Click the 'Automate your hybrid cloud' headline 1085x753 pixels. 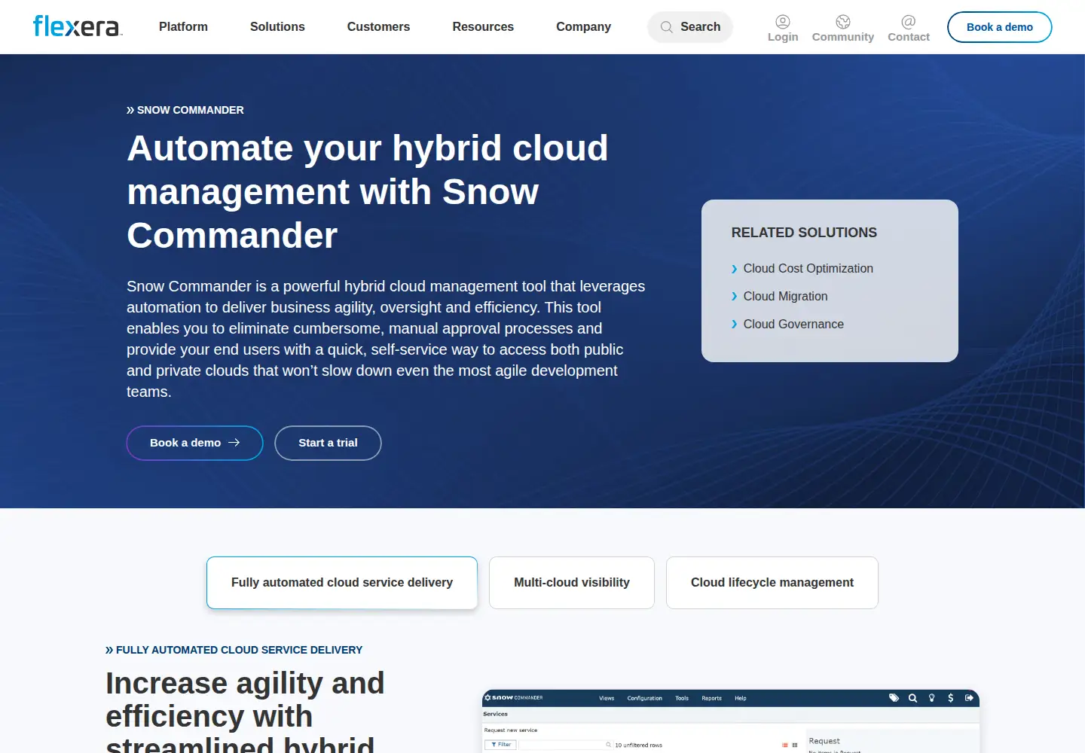tap(368, 191)
